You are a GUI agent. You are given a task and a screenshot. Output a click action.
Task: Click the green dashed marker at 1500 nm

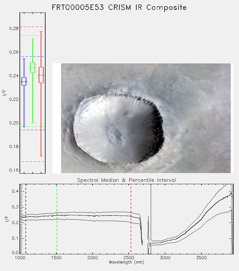(57, 219)
